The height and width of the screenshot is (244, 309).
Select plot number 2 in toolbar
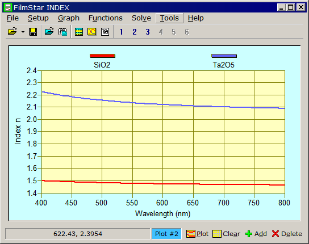click(135, 32)
